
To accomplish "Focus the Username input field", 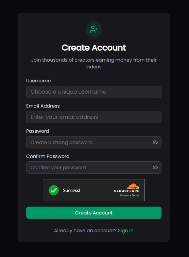I will point(94,92).
